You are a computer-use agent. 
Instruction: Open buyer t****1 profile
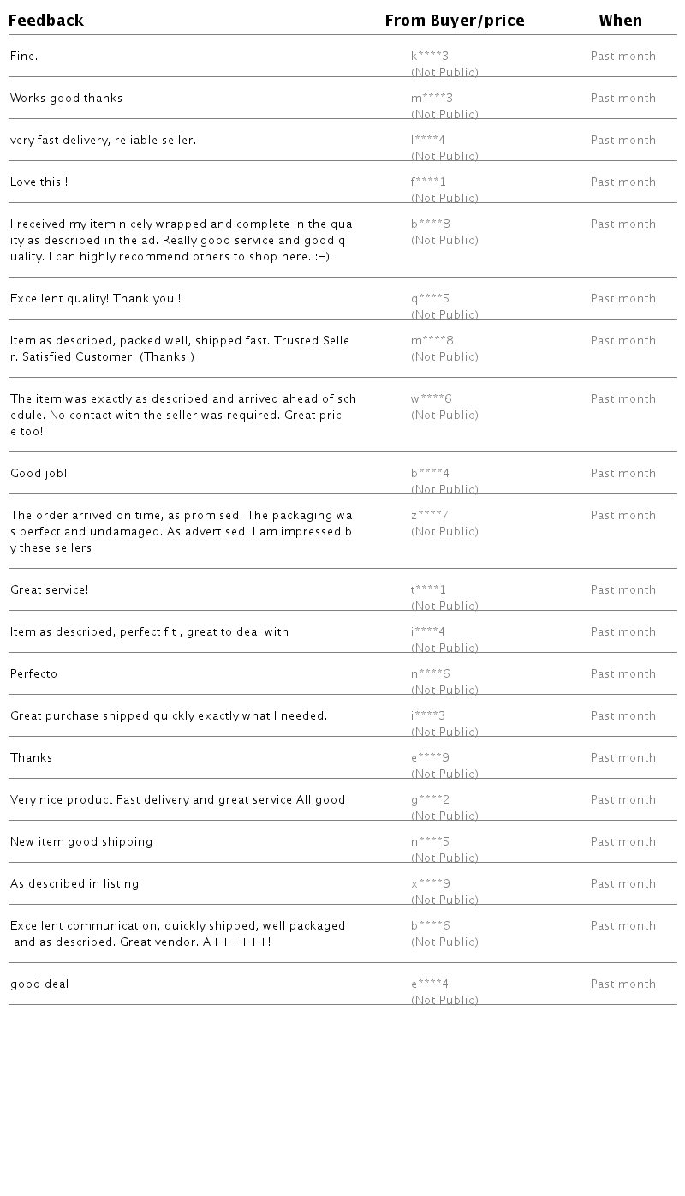tap(428, 590)
